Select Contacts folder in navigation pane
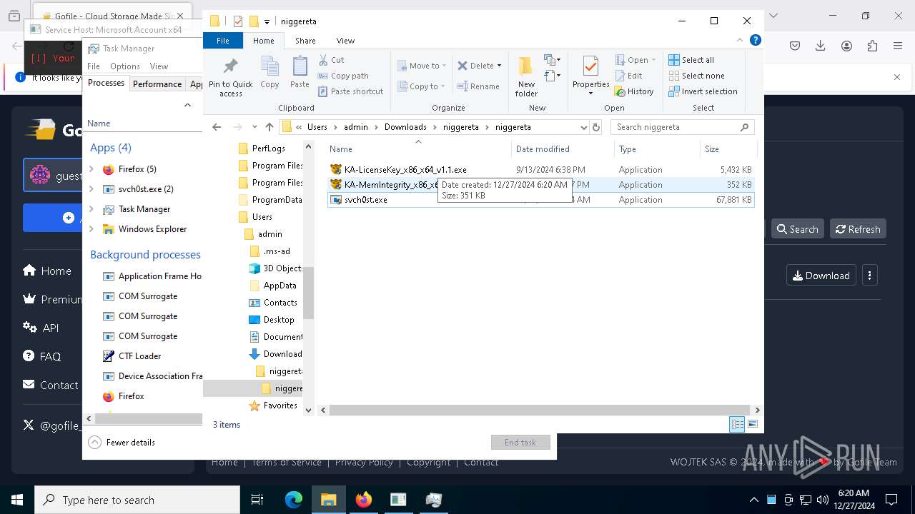 (273, 303)
